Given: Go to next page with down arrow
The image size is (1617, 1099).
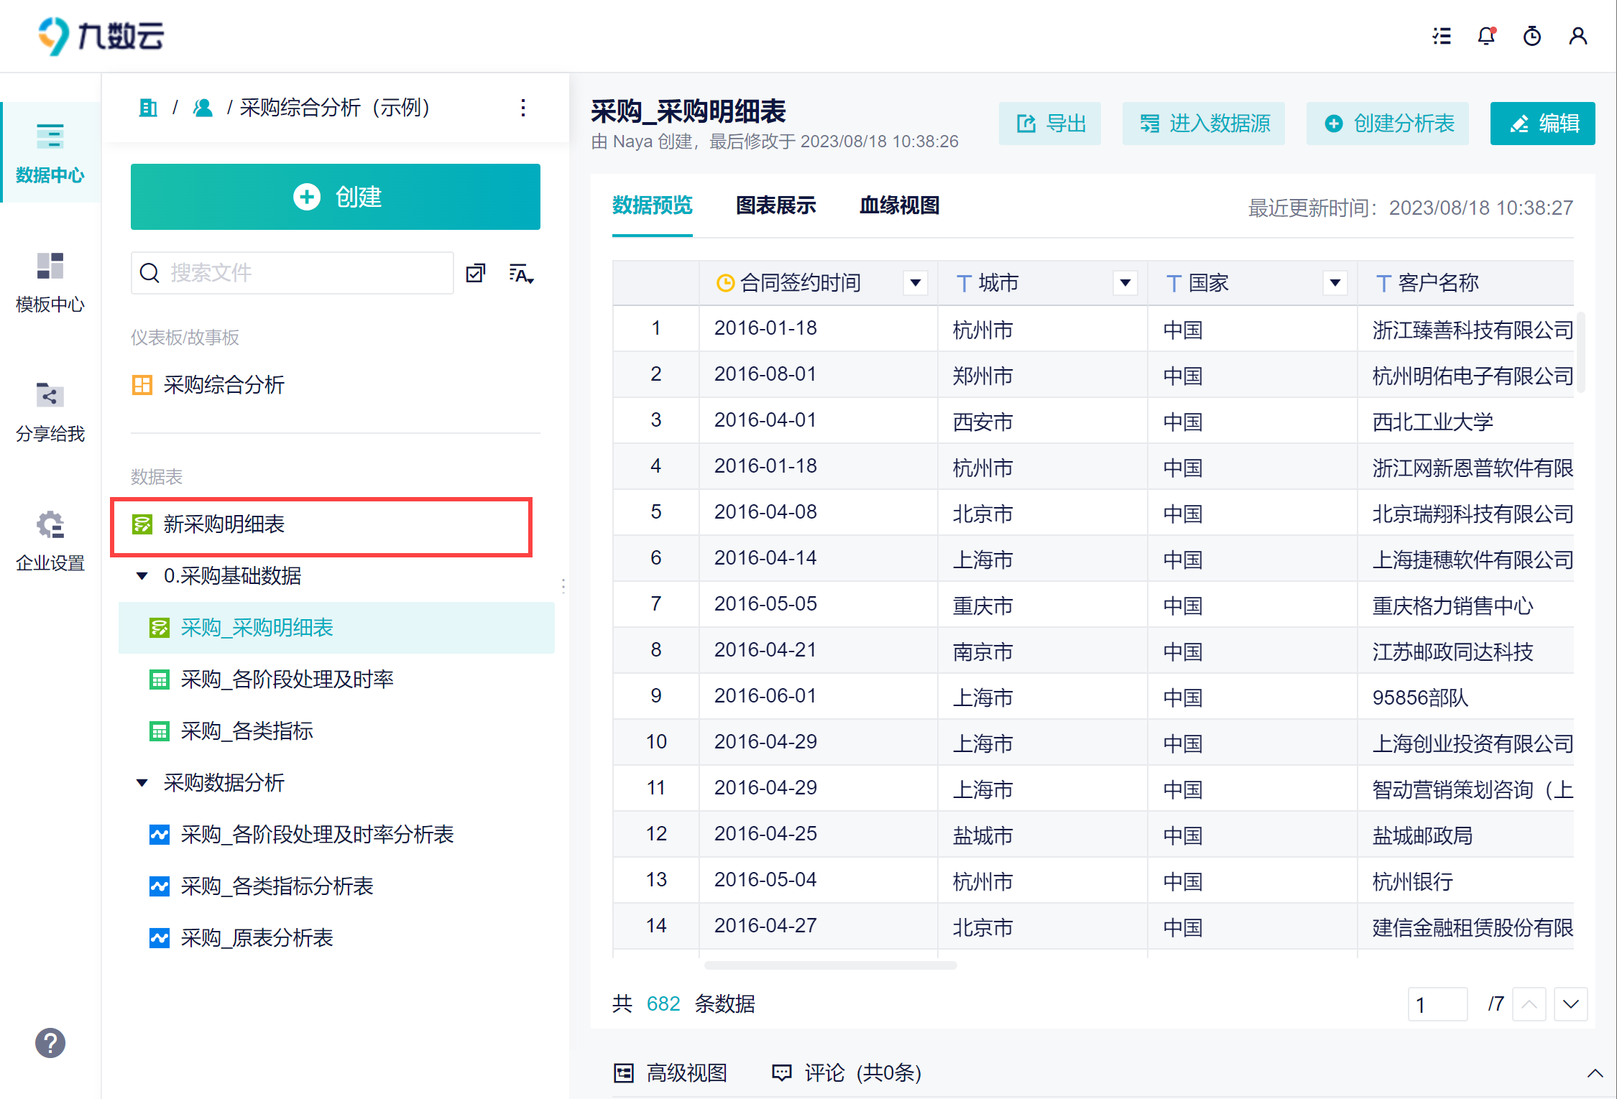Looking at the screenshot, I should [x=1570, y=1003].
